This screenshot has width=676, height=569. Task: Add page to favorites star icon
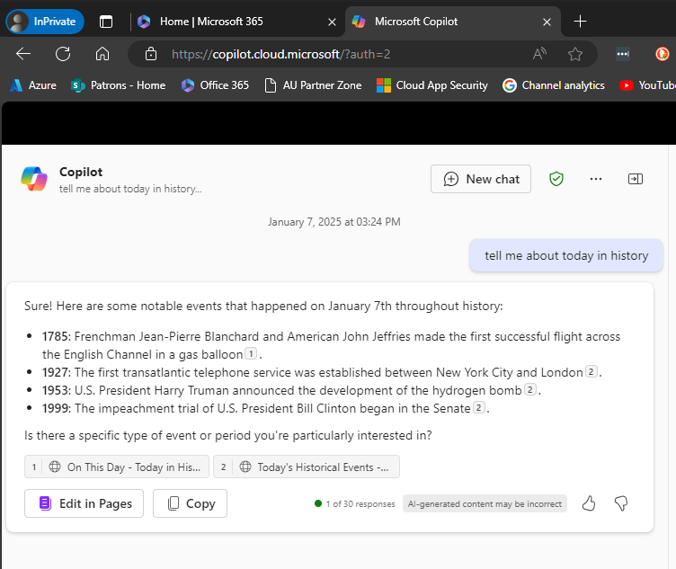[x=575, y=54]
